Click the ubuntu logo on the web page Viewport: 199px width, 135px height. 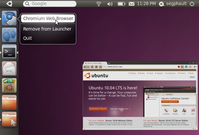(x=96, y=76)
